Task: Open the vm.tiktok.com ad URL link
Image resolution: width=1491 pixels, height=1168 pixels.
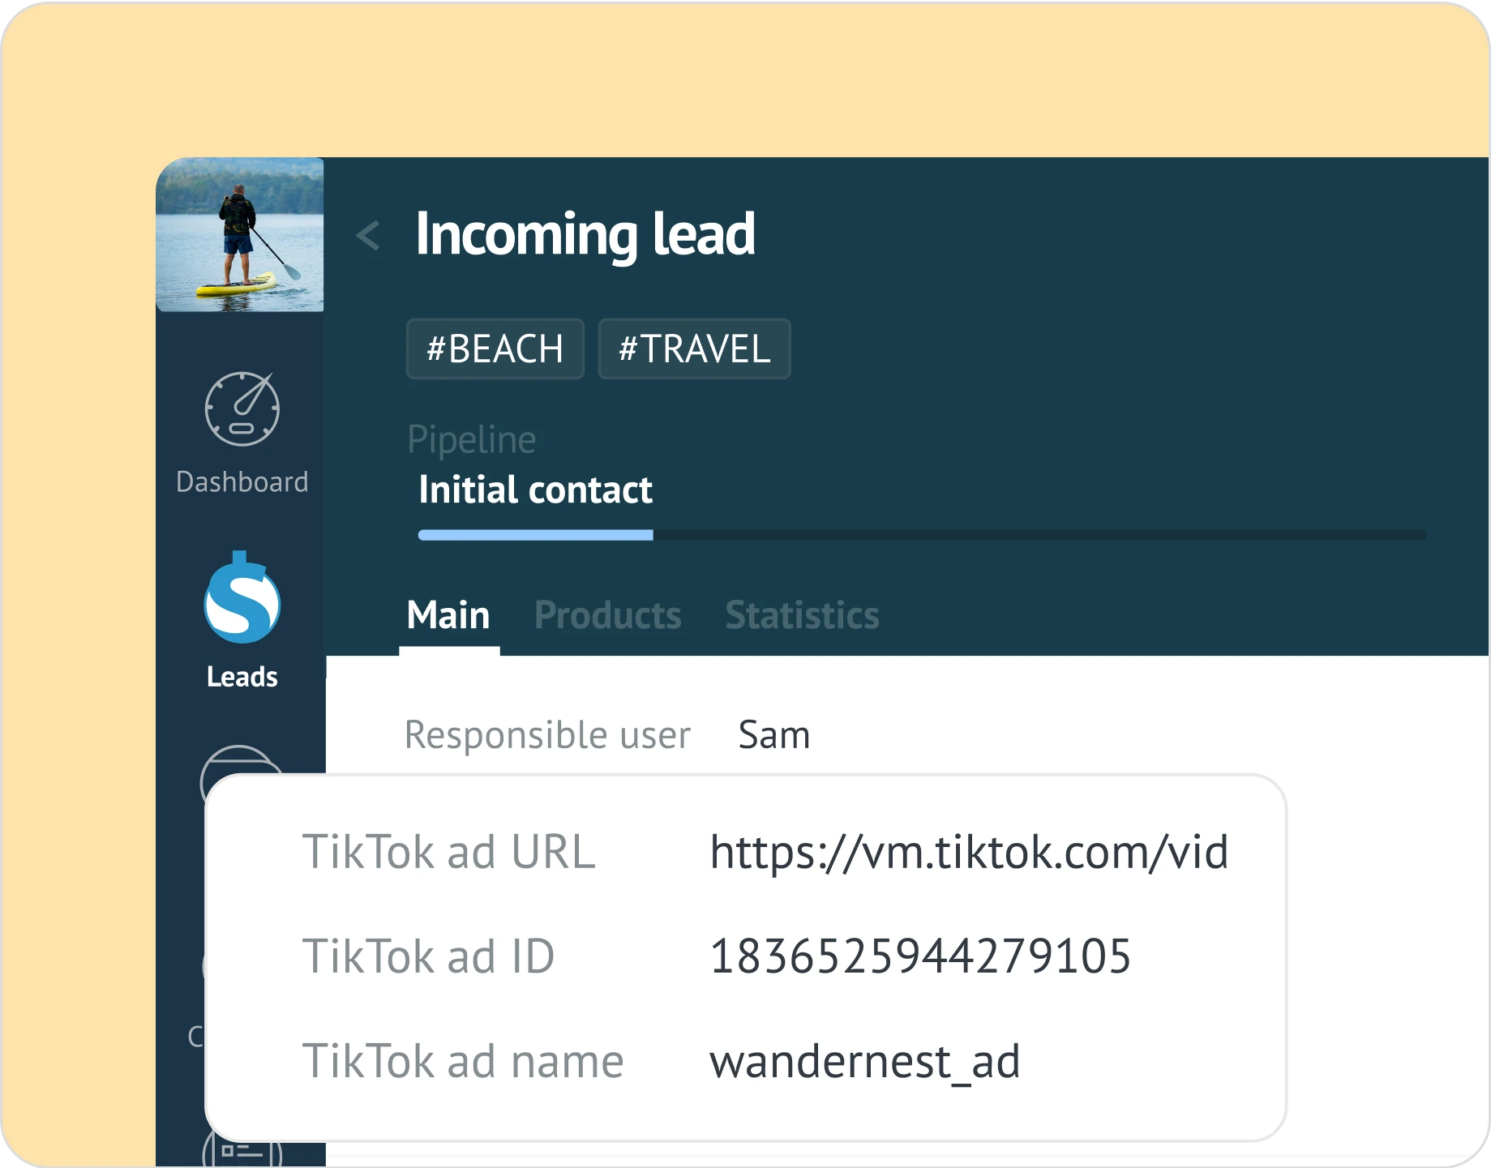Action: pyautogui.click(x=968, y=852)
